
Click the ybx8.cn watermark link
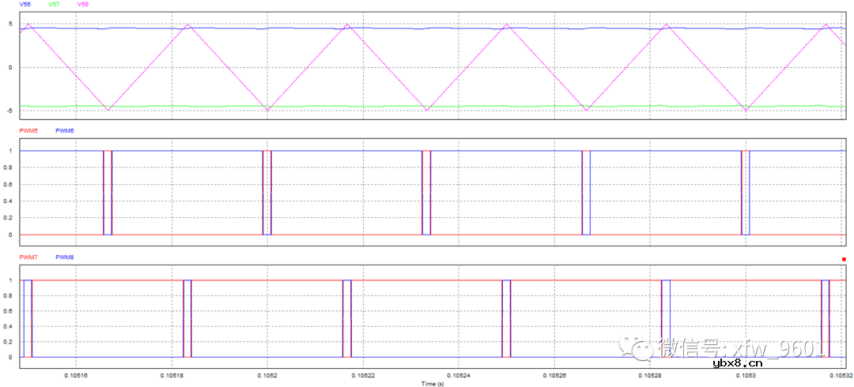738,363
